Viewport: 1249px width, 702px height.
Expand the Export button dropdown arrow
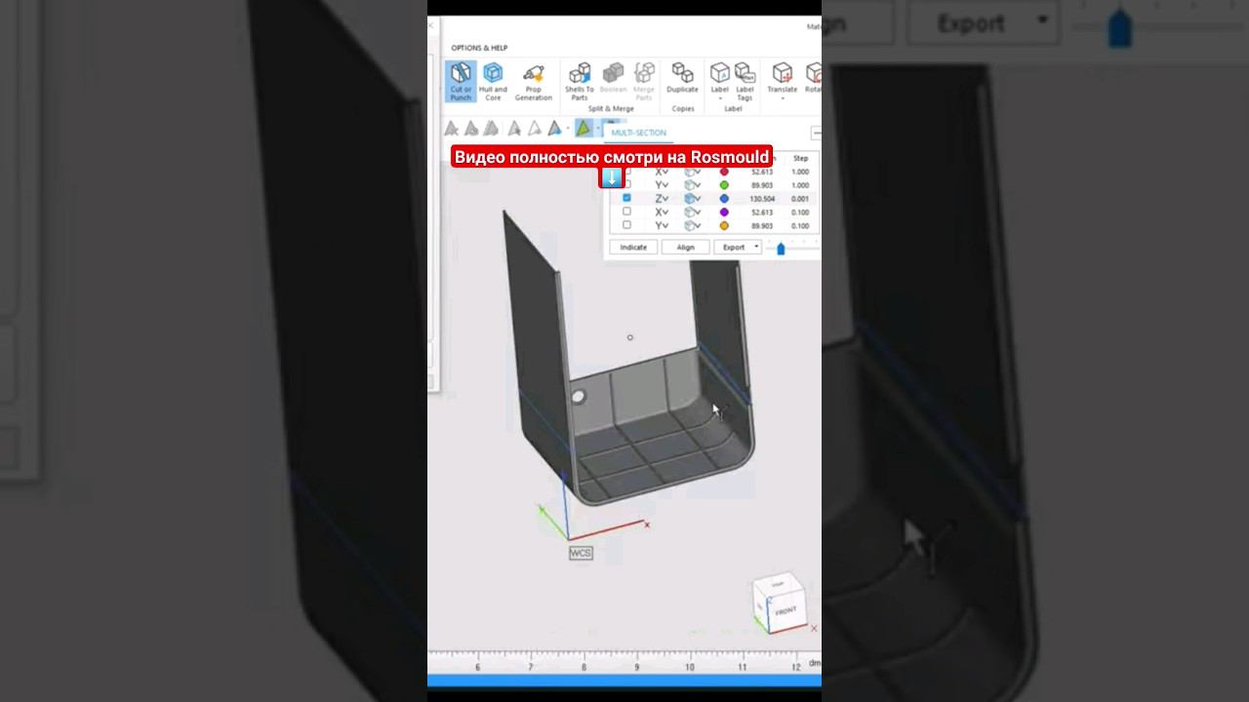point(755,247)
